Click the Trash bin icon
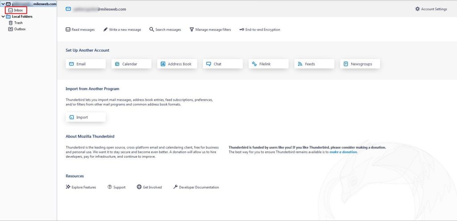This screenshot has width=457, height=221. [x=11, y=23]
